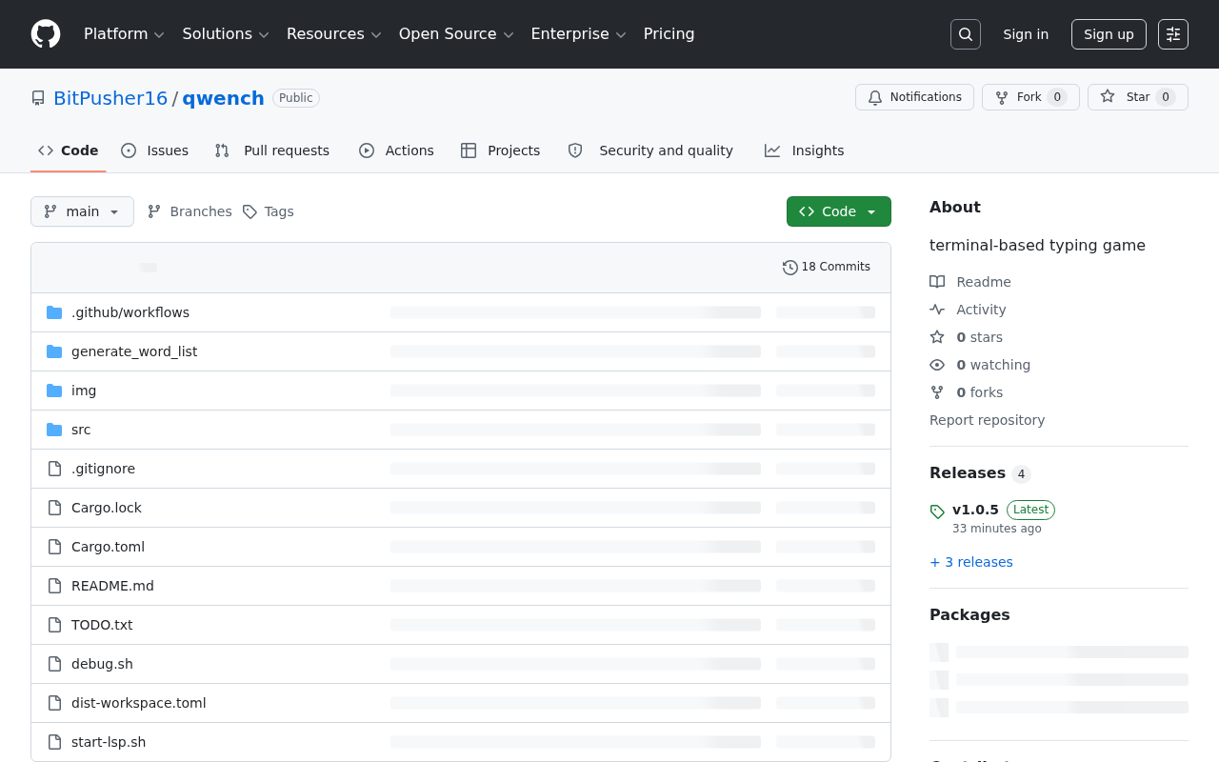Open the v1.0.5 release link
Image resolution: width=1219 pixels, height=762 pixels.
[x=975, y=510]
